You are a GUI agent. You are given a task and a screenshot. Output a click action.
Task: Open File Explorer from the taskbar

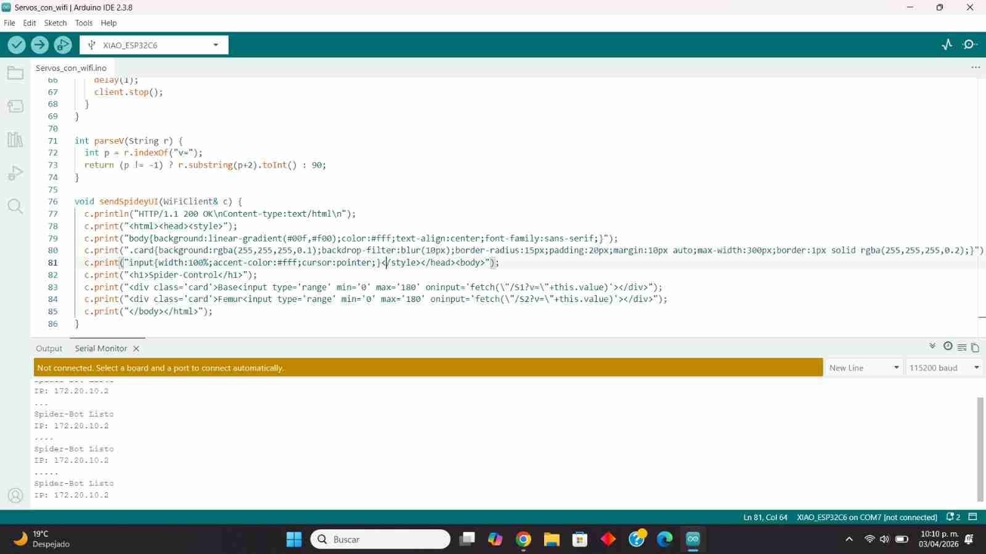click(x=552, y=539)
